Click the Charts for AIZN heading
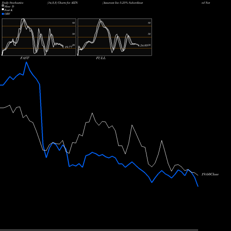 pos(62,3)
